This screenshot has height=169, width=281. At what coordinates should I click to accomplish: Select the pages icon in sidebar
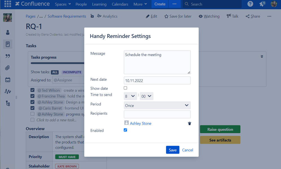pyautogui.click(x=8, y=44)
